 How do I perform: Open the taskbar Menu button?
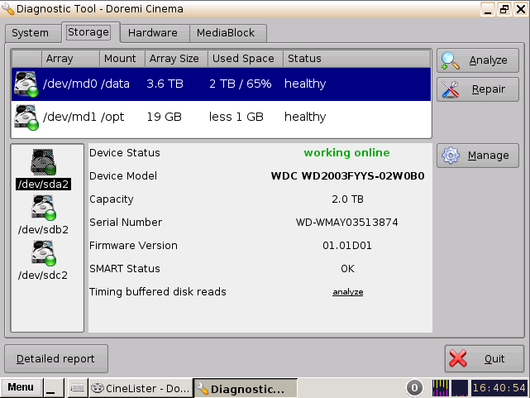coord(21,388)
